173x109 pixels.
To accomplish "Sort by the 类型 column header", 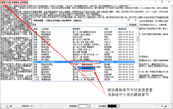I will click(x=37, y=29).
